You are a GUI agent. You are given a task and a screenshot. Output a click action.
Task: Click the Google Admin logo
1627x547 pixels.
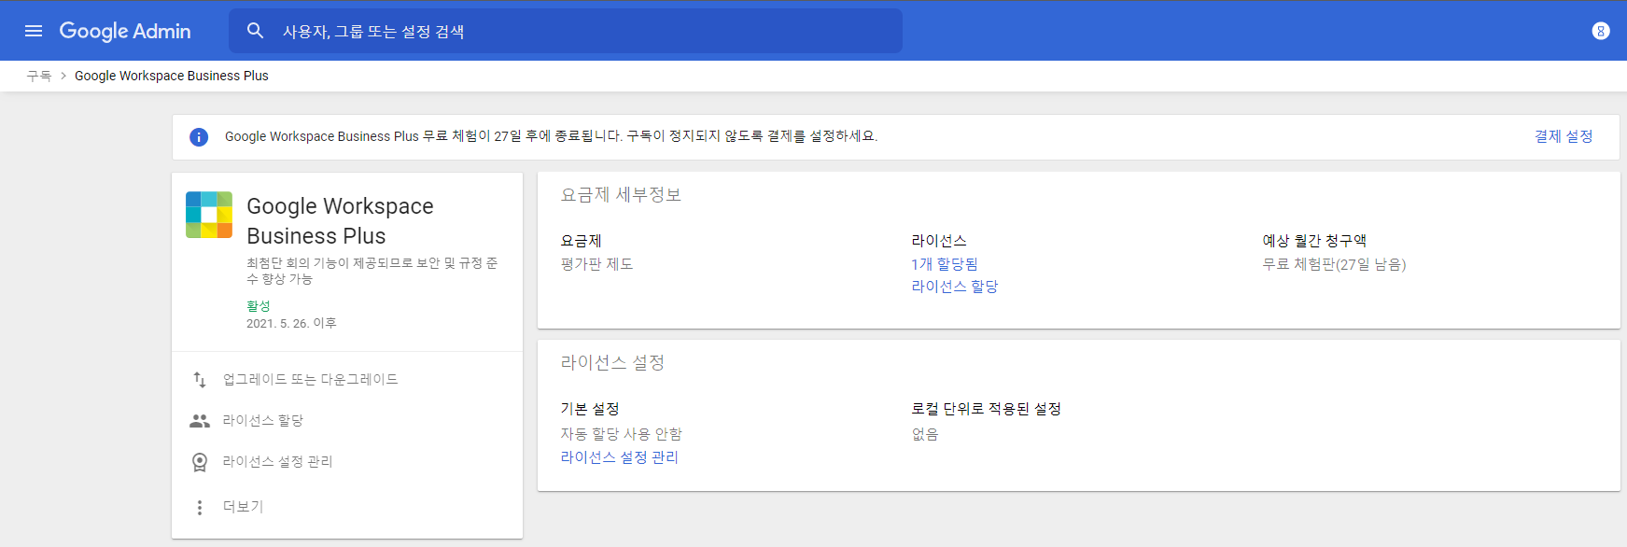coord(125,31)
